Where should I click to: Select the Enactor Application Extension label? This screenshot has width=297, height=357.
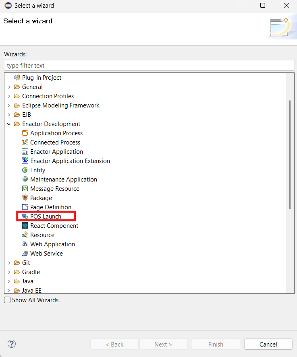(x=70, y=161)
